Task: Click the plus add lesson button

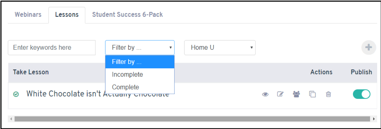Action: pos(369,48)
